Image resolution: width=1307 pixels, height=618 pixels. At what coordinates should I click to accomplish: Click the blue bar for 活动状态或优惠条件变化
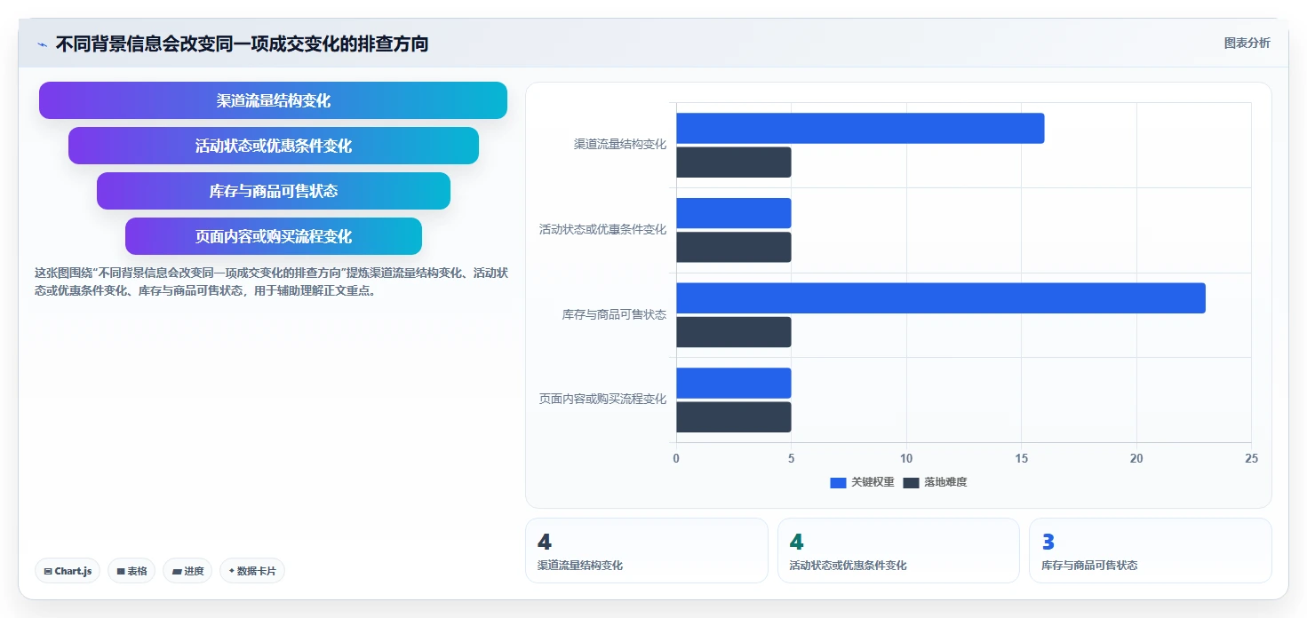pyautogui.click(x=734, y=213)
